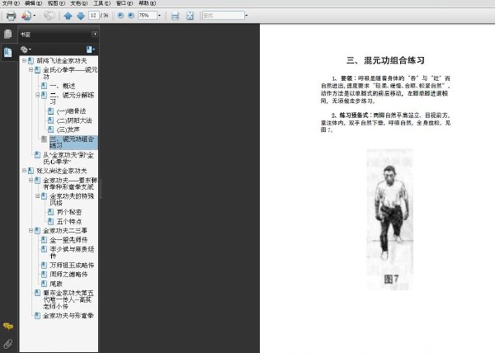Collapse the 二、混元分解练习 bookmark node
Screen dimensions: 495x353
(37, 95)
